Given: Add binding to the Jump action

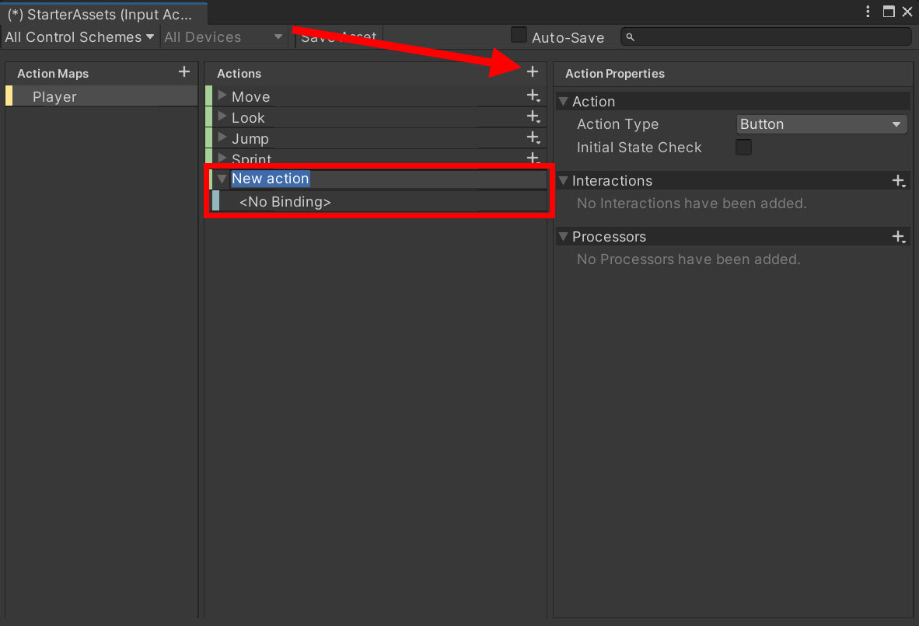Looking at the screenshot, I should click(x=533, y=138).
